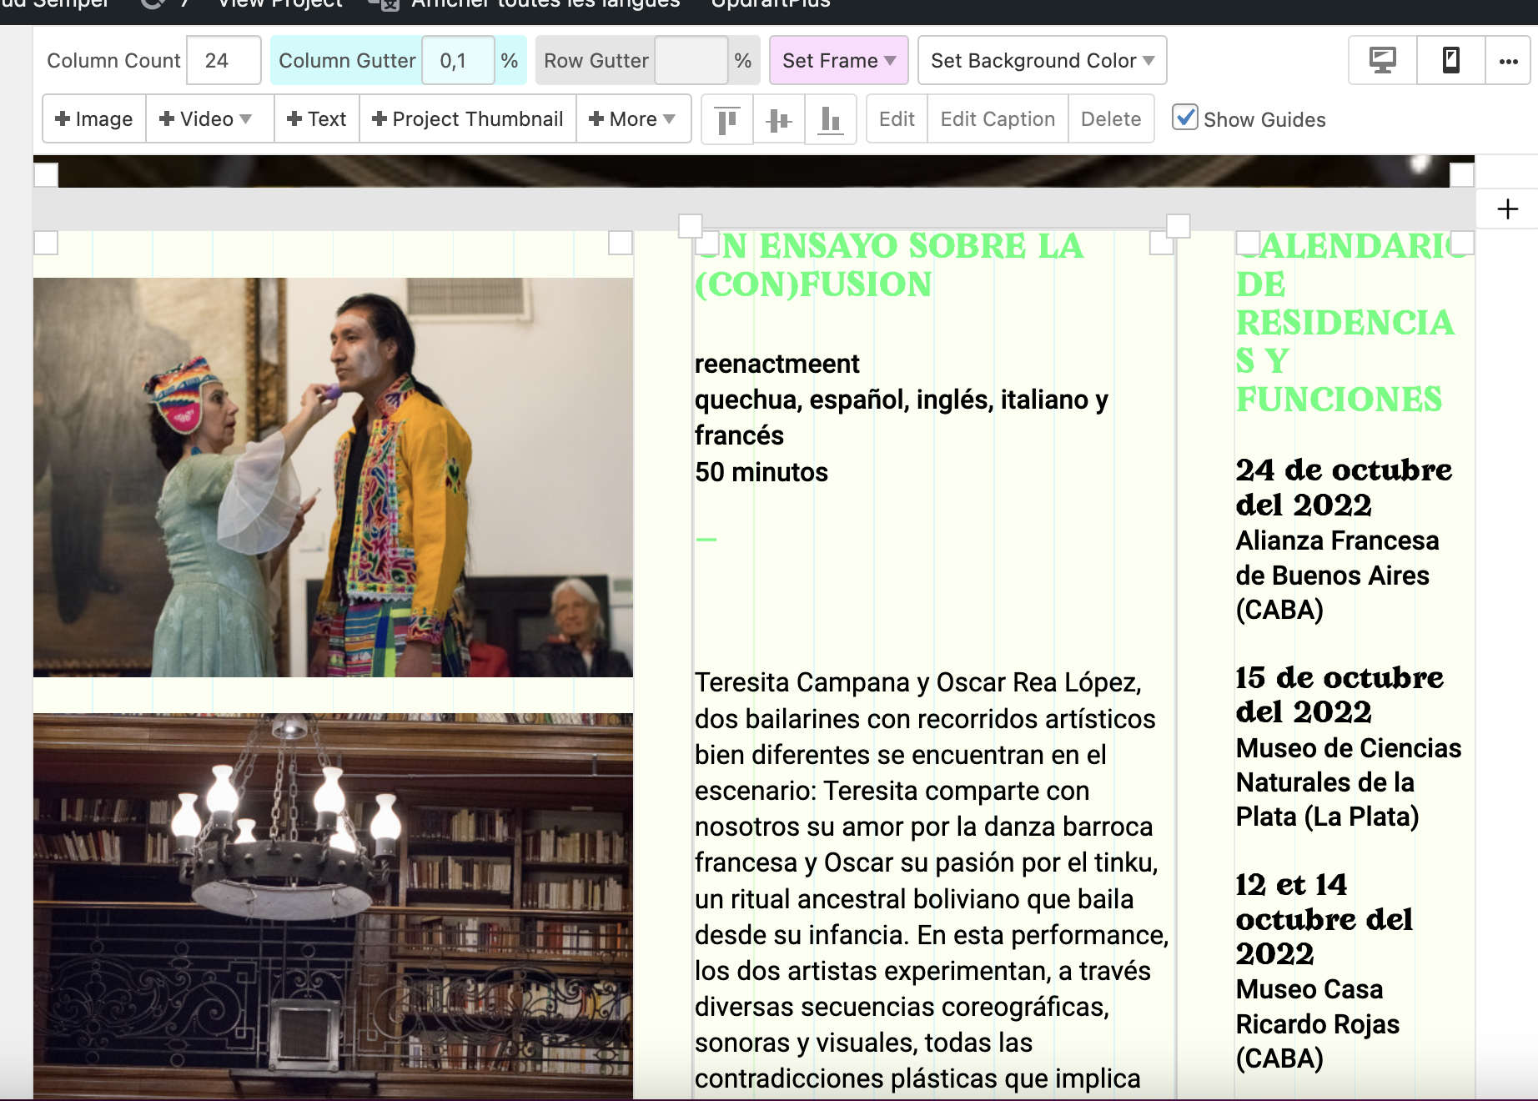Screen dimensions: 1538x1101
Task: Focus the Row Gutter value field
Action: point(690,60)
